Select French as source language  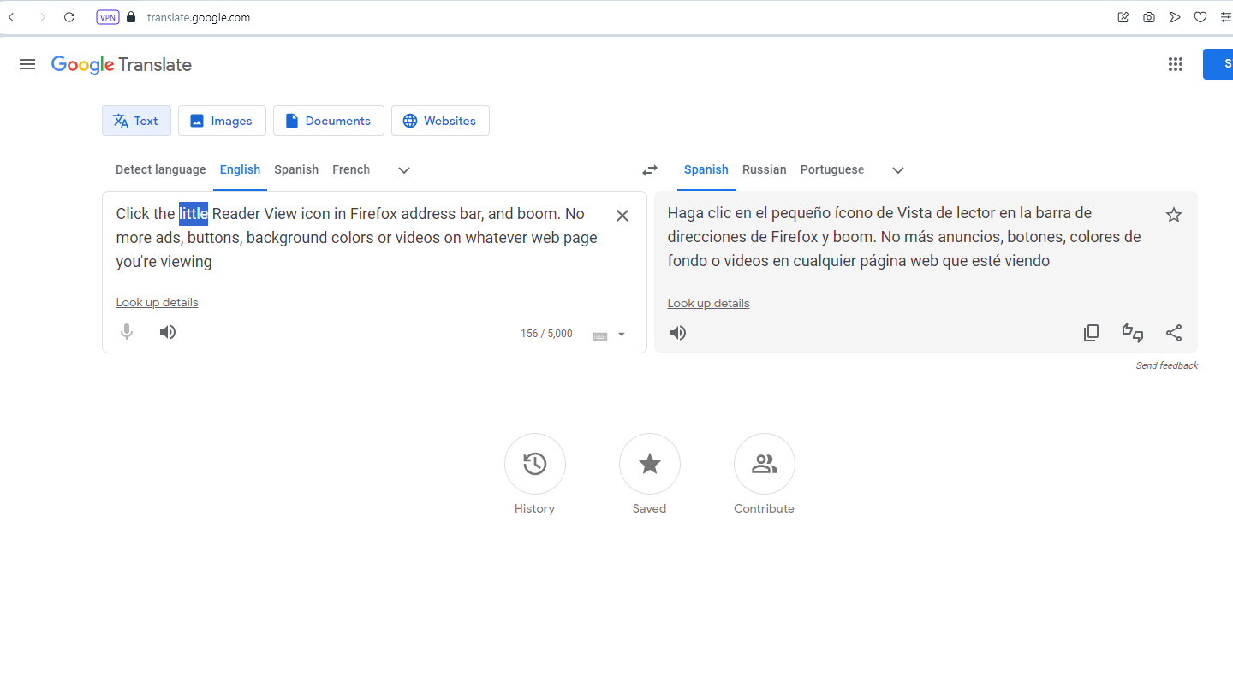(x=351, y=169)
